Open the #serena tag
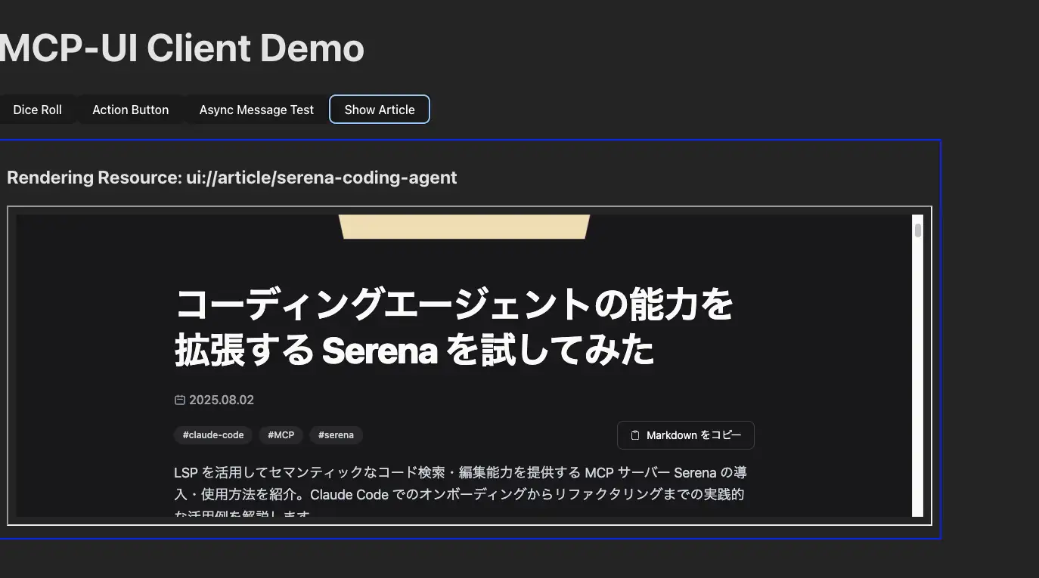Image resolution: width=1039 pixels, height=578 pixels. [x=336, y=435]
